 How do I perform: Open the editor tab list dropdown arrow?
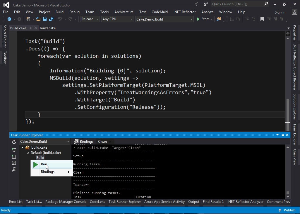pos(289,28)
